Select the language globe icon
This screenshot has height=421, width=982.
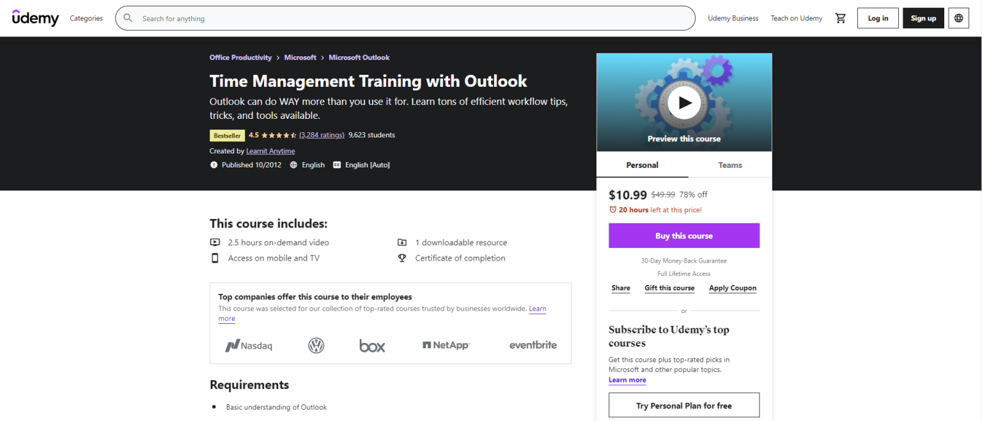click(x=958, y=18)
